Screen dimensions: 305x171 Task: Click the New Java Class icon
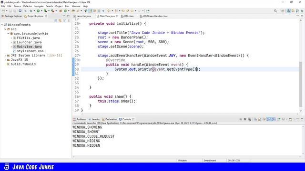(65, 11)
